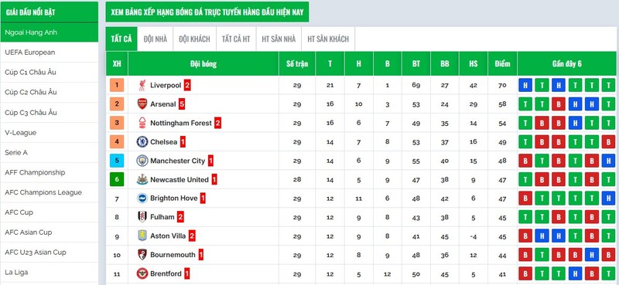Open Serie A in the league sidebar
This screenshot has width=619, height=285.
point(49,153)
